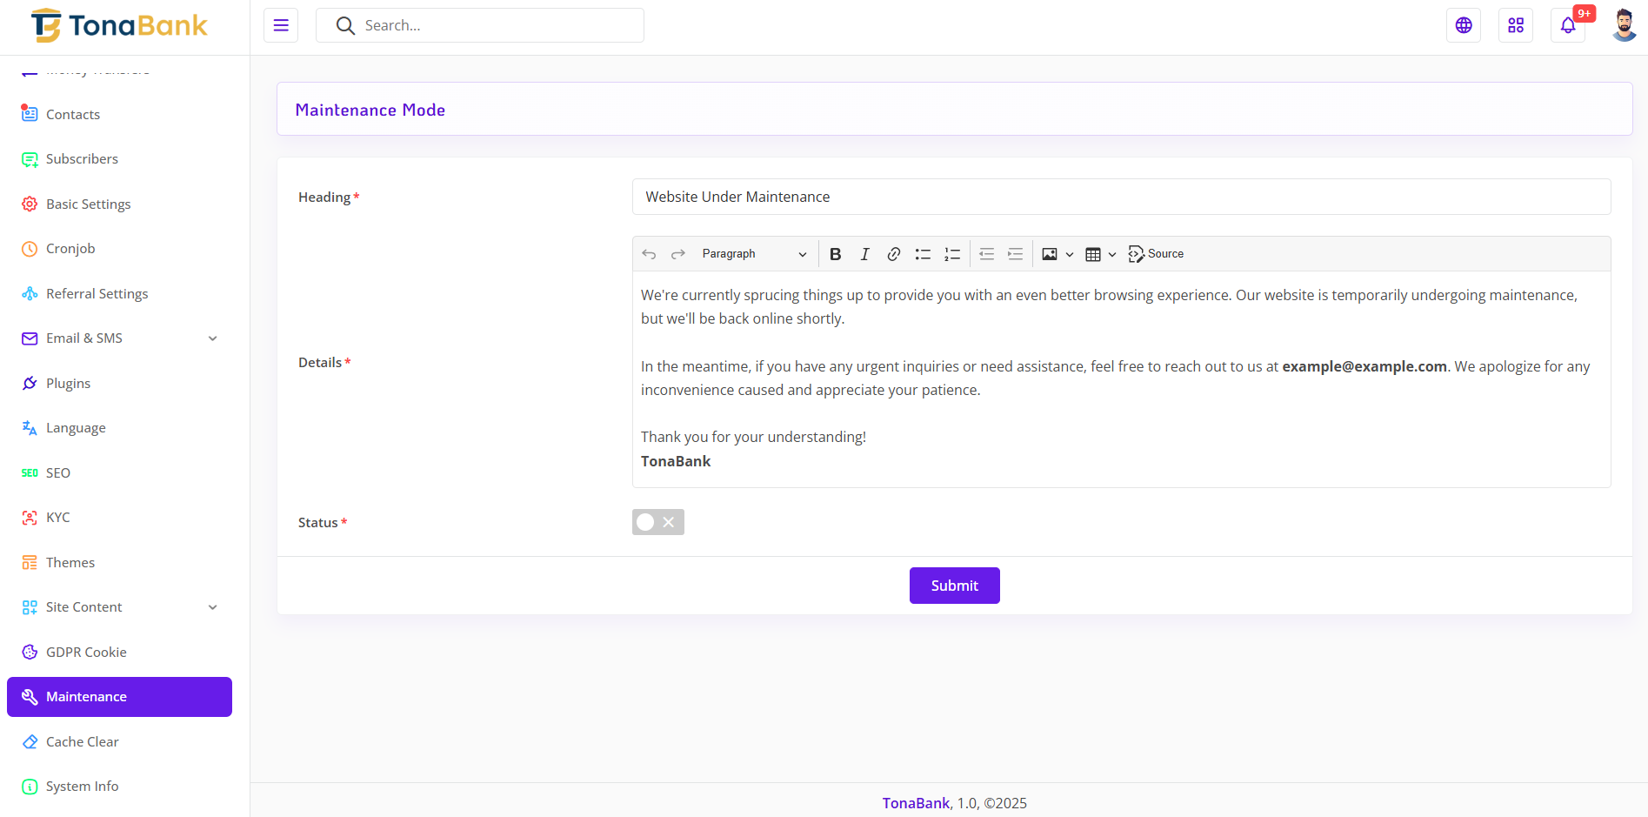
Task: Open Cache Clear in sidebar
Action: coord(82,741)
